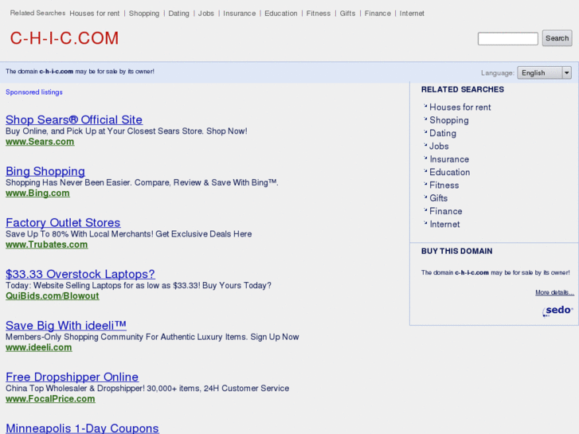This screenshot has width=579, height=434.
Task: Select Education in sidebar related searches
Action: [x=450, y=172]
